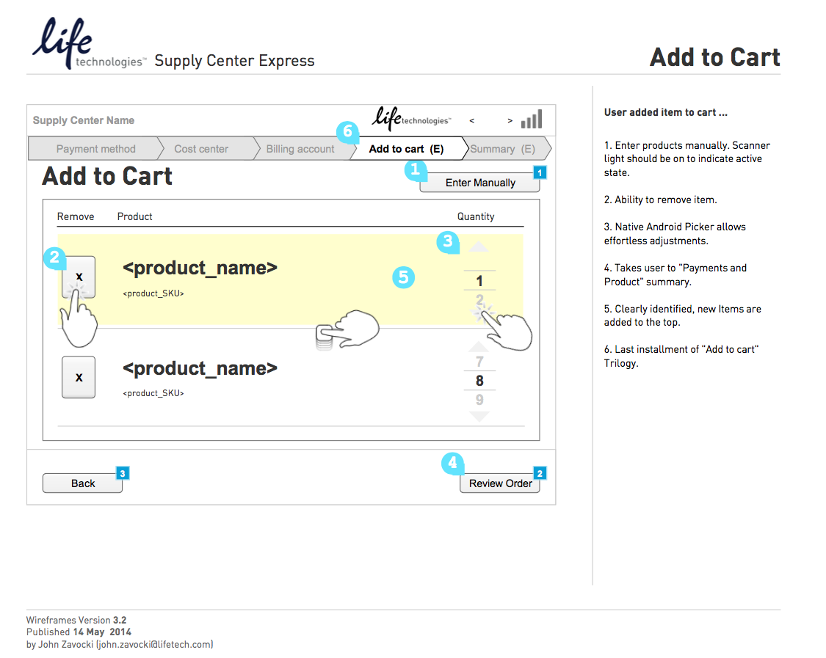Open the Payment method step tab
Image resolution: width=826 pixels, height=658 pixels.
[x=95, y=149]
